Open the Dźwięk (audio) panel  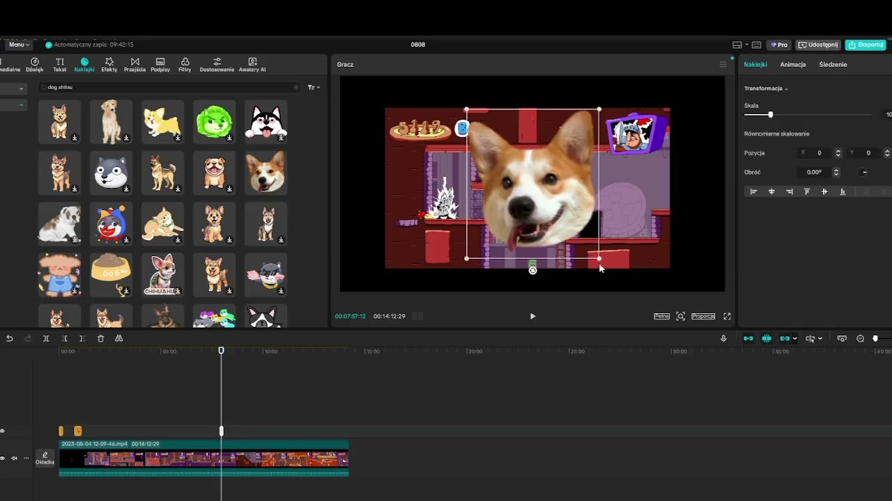pos(35,65)
